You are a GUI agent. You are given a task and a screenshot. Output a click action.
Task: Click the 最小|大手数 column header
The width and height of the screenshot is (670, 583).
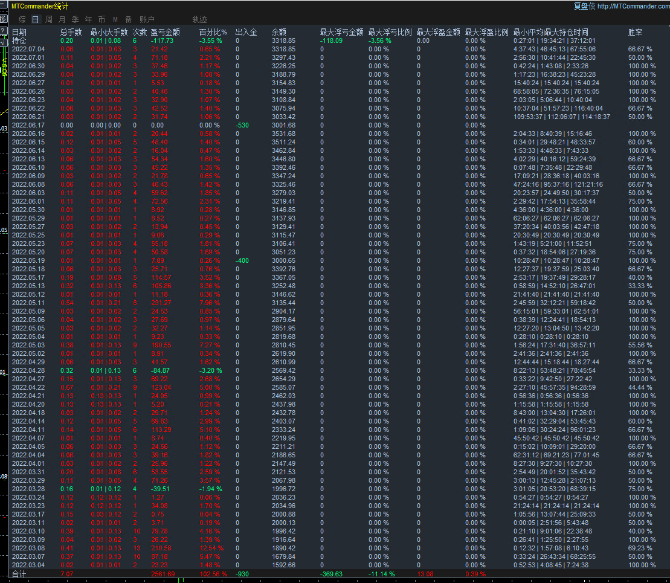(x=109, y=32)
